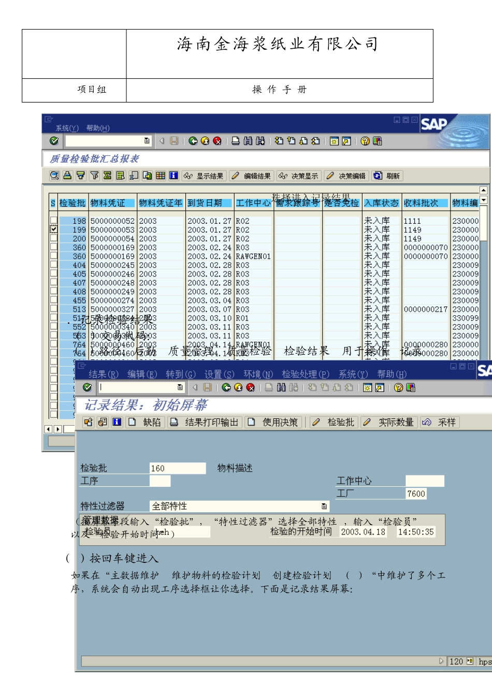Click the Create session icon in the Record Results window
Image resolution: width=492 pixels, height=696 pixels.
(367, 387)
